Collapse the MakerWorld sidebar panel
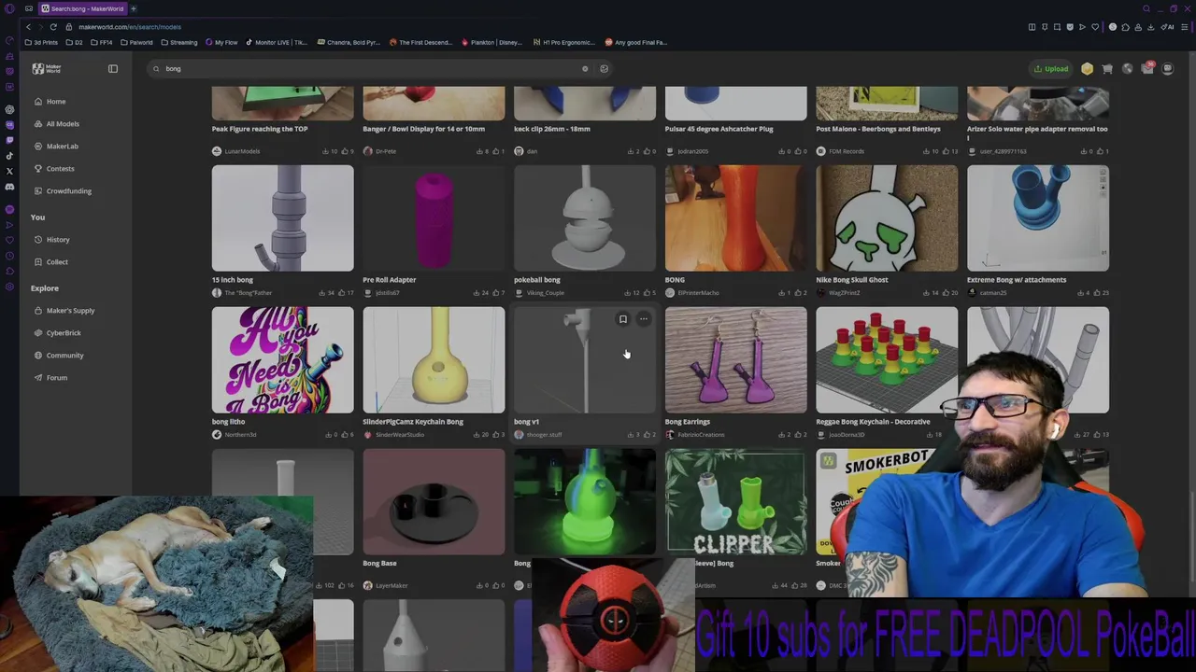Viewport: 1196px width, 672px height. [113, 68]
